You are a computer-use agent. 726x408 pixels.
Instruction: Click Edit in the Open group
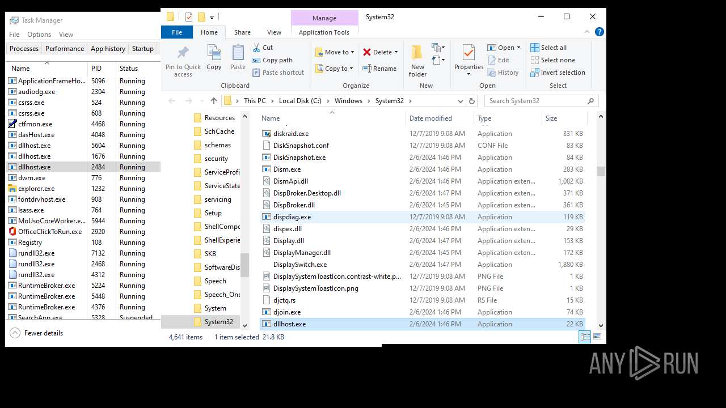click(x=498, y=60)
